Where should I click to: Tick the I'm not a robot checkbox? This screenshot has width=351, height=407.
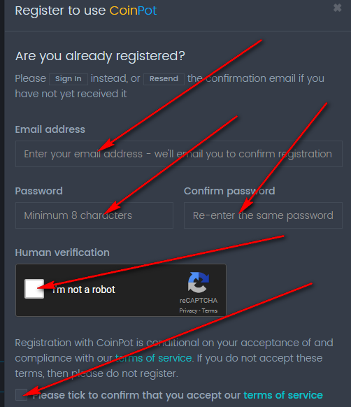(x=34, y=289)
